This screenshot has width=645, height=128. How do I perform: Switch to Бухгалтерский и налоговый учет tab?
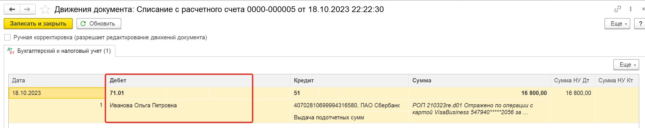pos(60,51)
